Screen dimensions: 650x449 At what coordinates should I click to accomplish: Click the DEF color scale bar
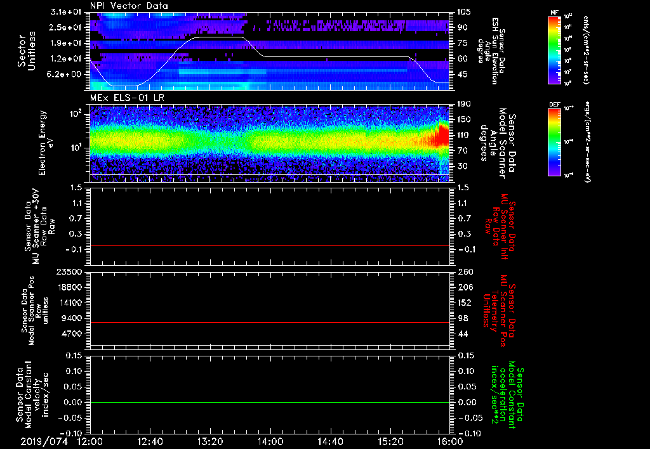click(555, 141)
